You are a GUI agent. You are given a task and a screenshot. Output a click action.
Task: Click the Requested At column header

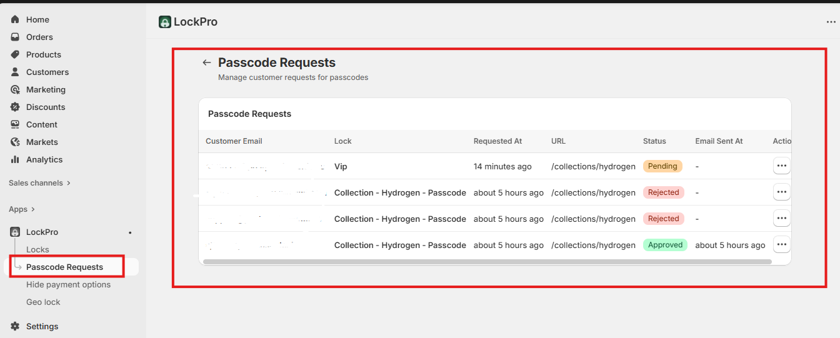click(497, 141)
